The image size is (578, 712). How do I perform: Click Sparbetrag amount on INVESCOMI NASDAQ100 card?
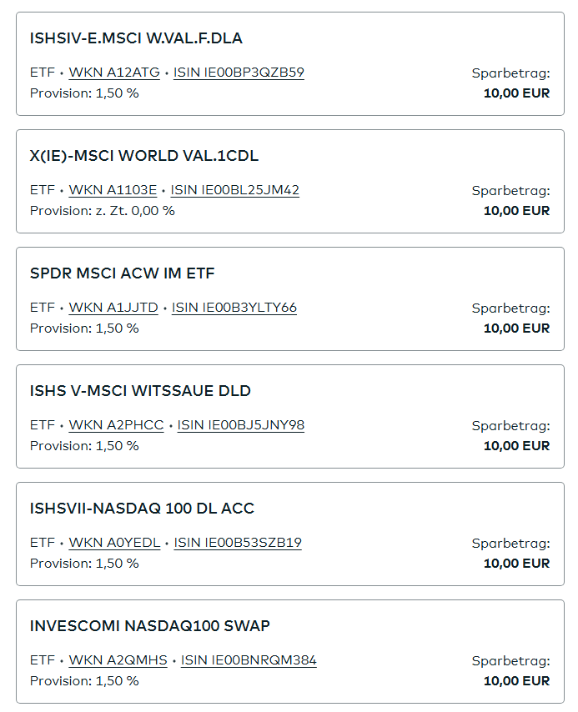tap(516, 680)
